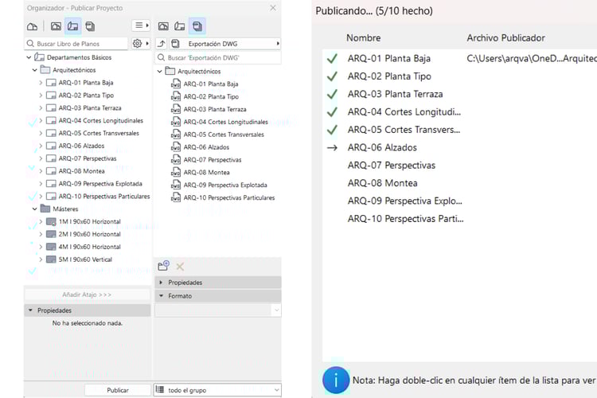Expand the 1M I 90x60 Horizontal master
This screenshot has width=597, height=398.
[41, 221]
